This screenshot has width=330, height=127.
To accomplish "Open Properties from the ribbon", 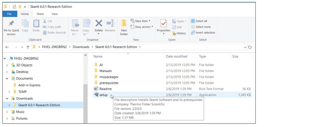I will click(164, 27).
